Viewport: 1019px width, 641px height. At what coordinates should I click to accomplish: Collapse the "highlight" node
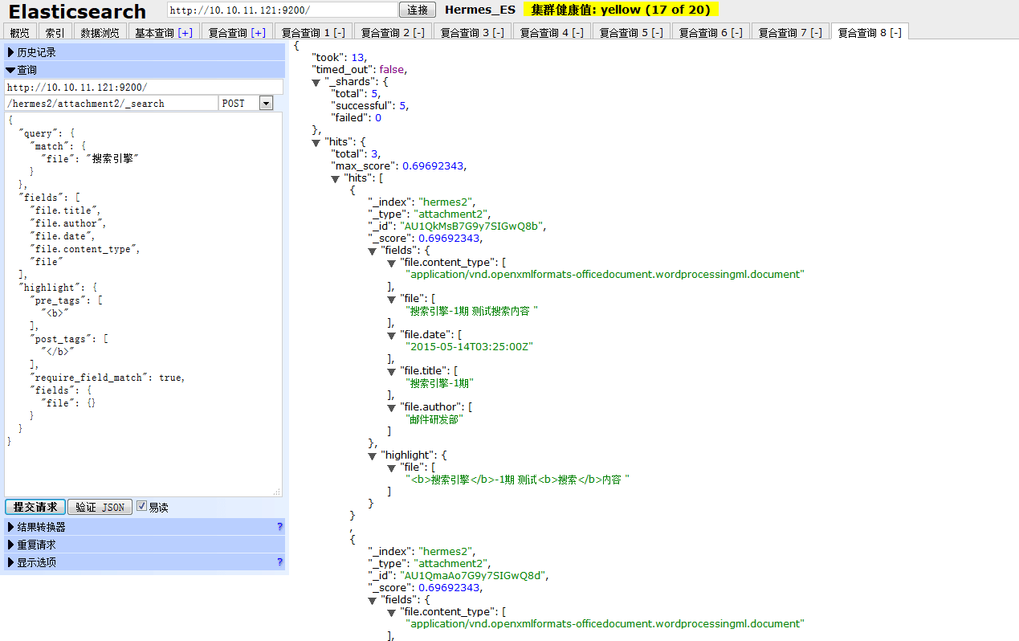[373, 456]
